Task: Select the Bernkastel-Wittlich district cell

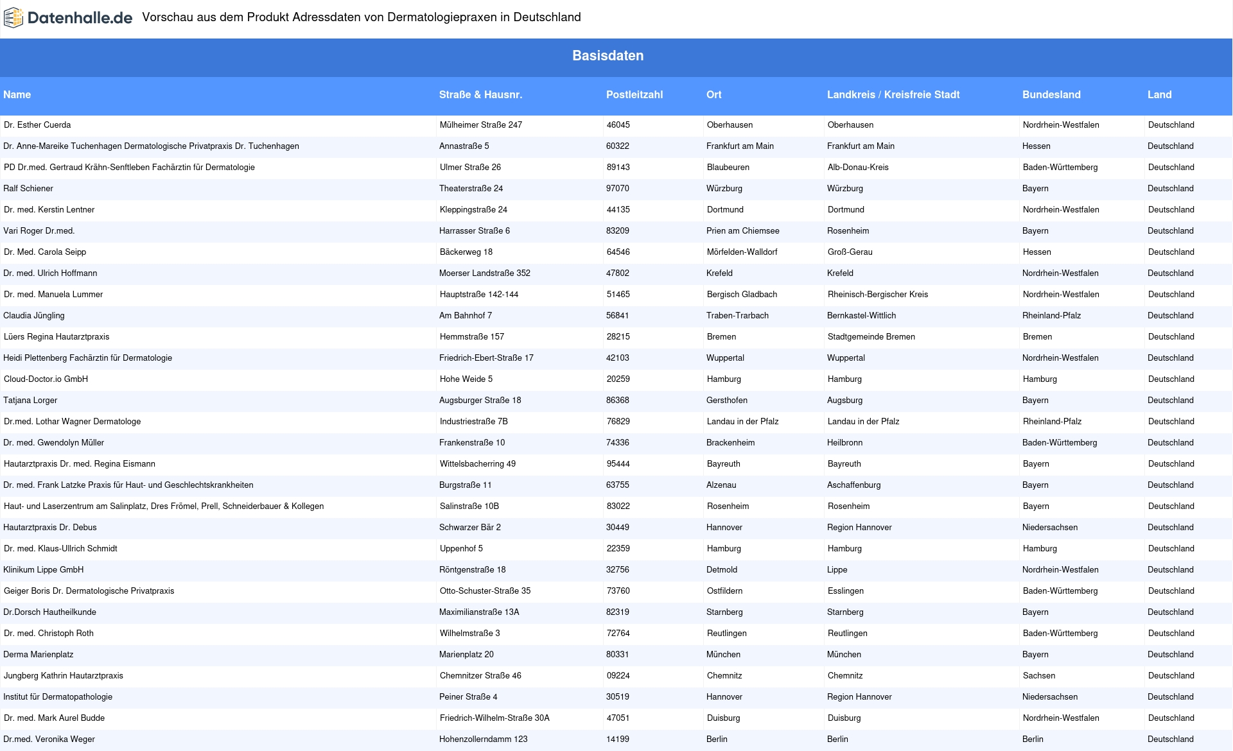Action: 861,316
